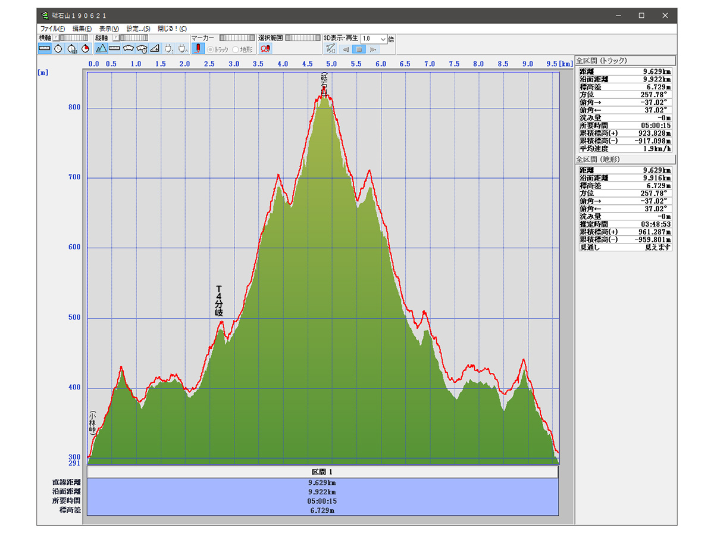The image size is (714, 536).
Task: Select distance ruler for horizontal axis
Action: click(x=45, y=49)
